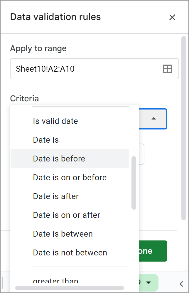Screen dimensions: 189x293
Task: Pick Date is on or before criteria
Action: click(70, 177)
